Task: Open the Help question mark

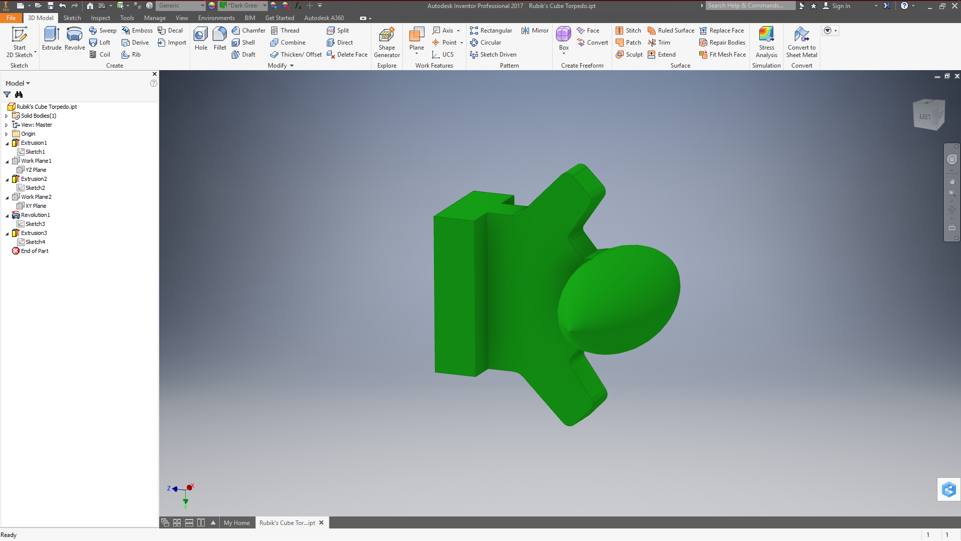Action: (904, 6)
